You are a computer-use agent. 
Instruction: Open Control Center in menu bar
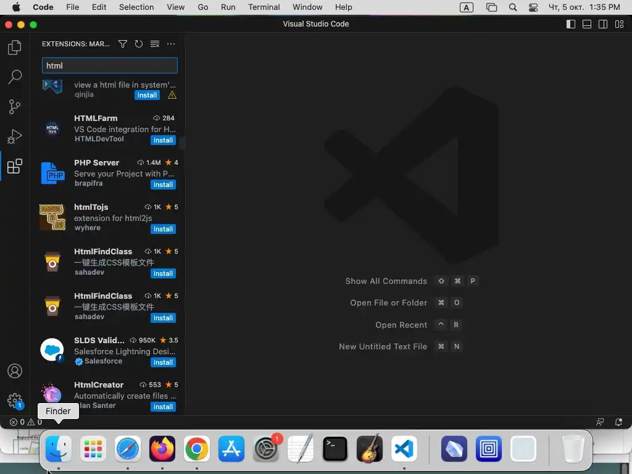tap(533, 7)
